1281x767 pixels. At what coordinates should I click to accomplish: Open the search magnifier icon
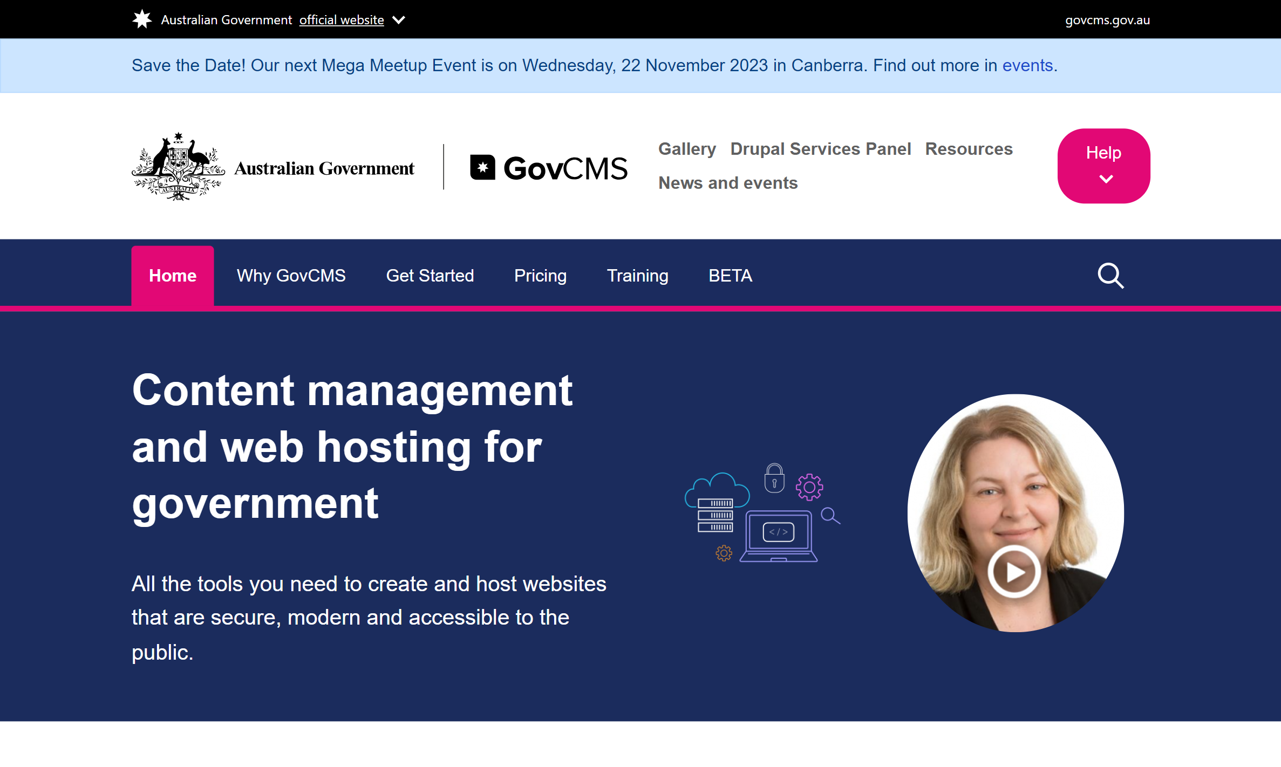coord(1110,276)
